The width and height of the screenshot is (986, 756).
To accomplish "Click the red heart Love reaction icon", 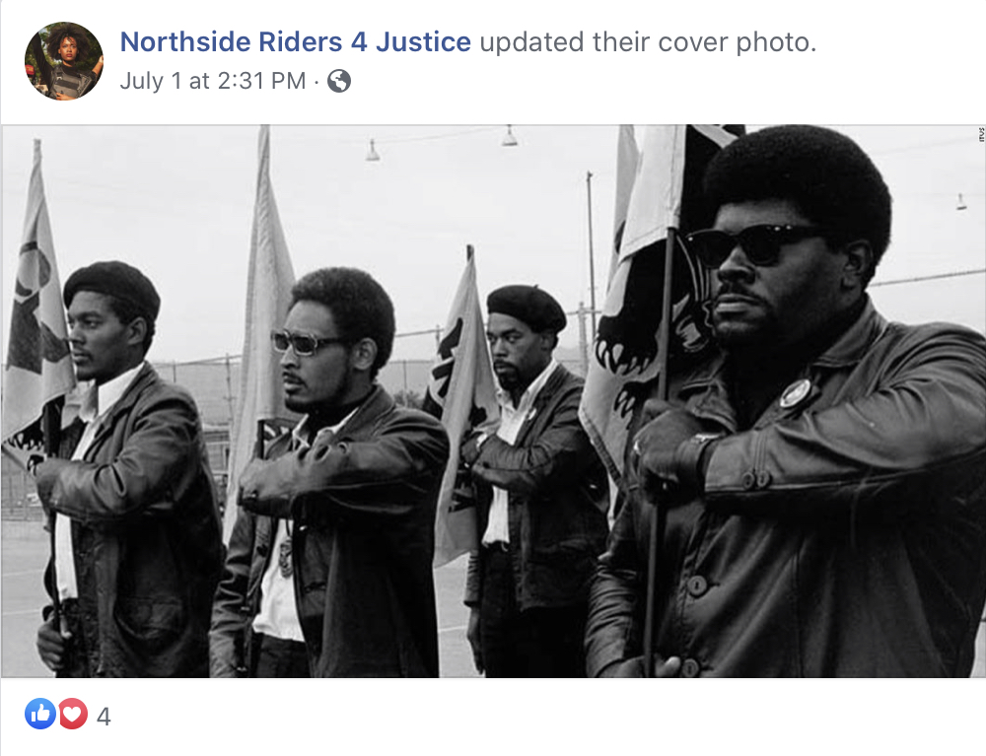I will pyautogui.click(x=73, y=714).
